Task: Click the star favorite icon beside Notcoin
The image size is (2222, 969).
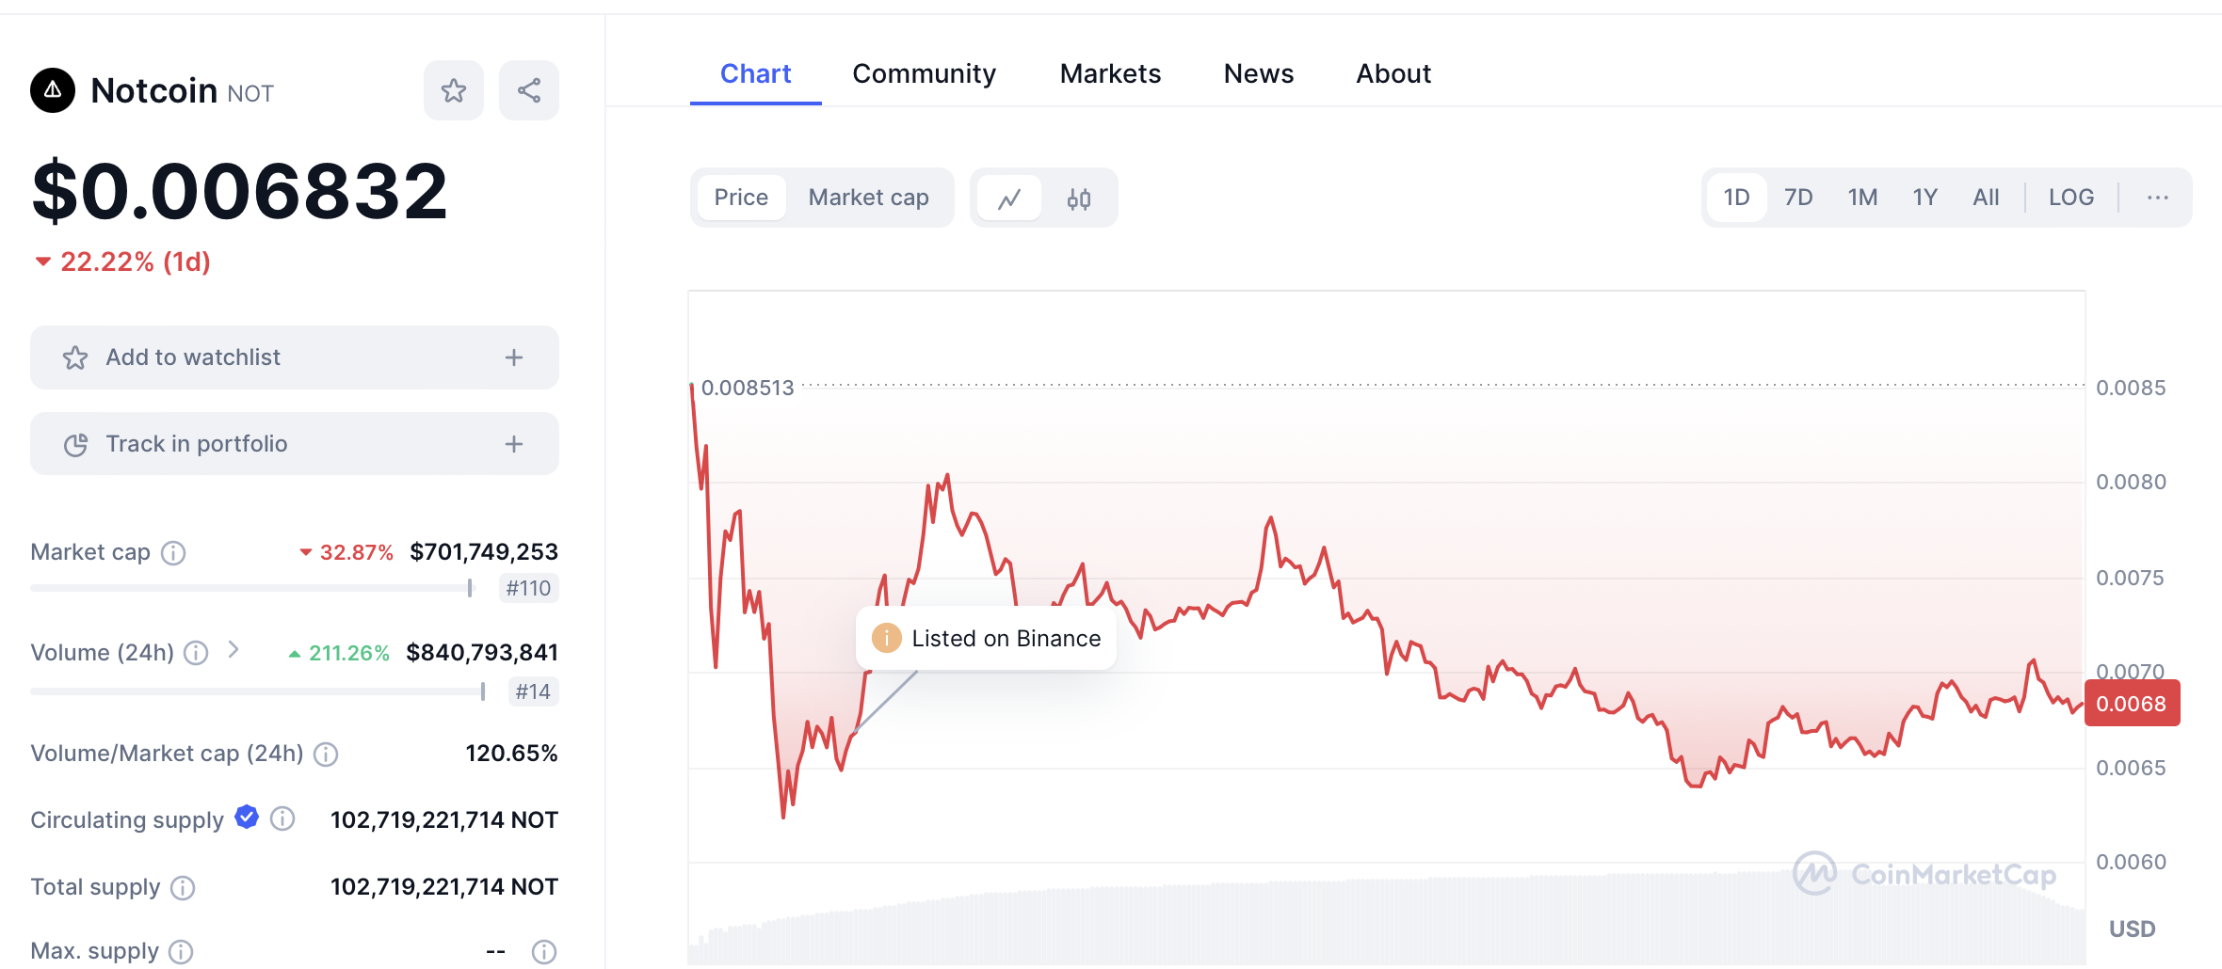Action: [x=453, y=91]
